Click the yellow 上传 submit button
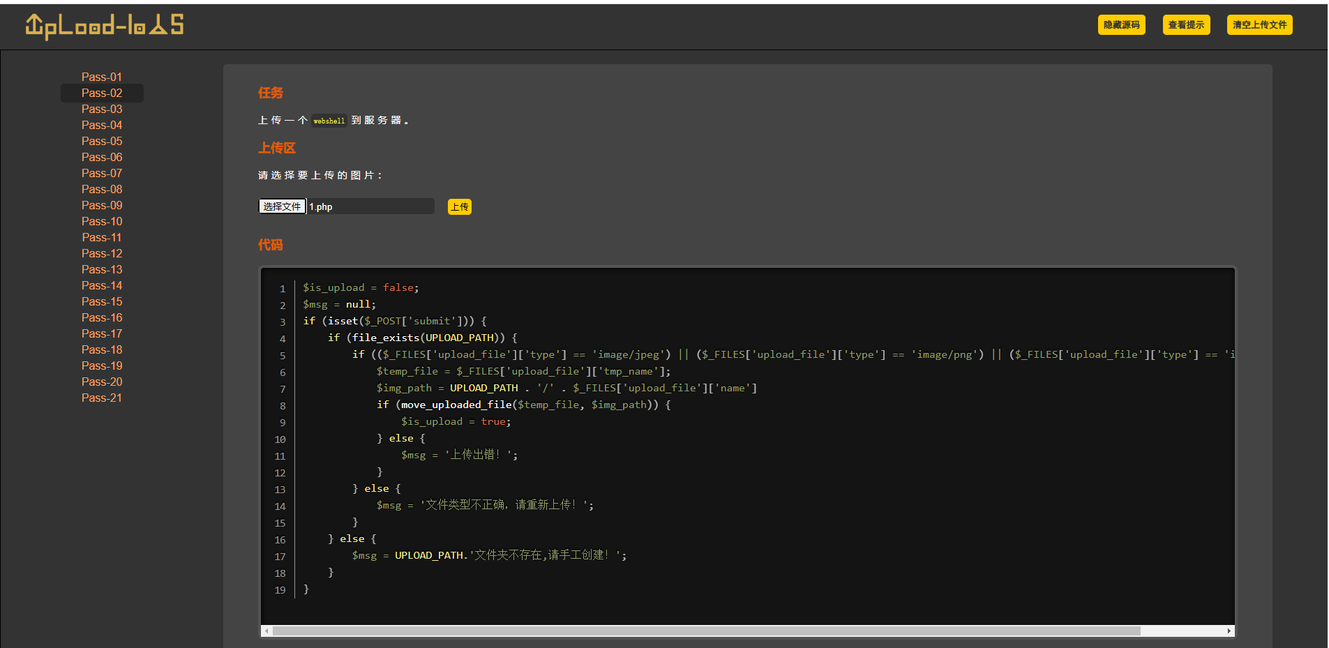Viewport: 1329px width, 648px height. (x=459, y=207)
